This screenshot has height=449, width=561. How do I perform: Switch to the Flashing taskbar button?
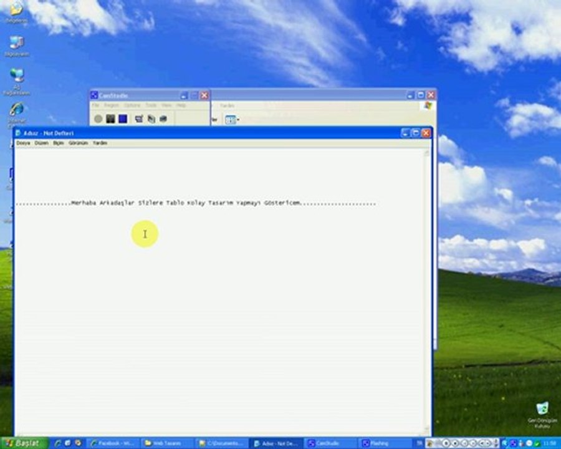(x=384, y=443)
